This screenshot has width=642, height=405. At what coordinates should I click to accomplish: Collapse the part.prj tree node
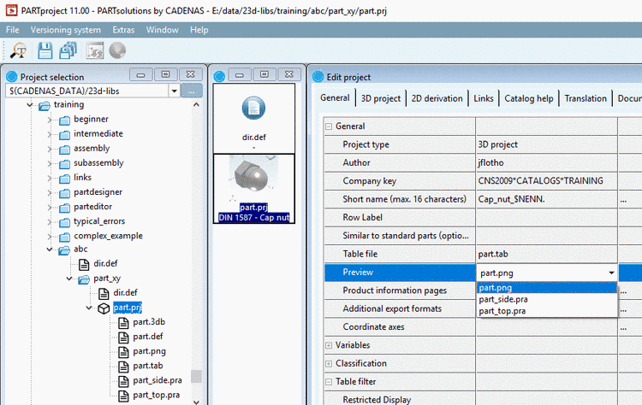[x=89, y=308]
